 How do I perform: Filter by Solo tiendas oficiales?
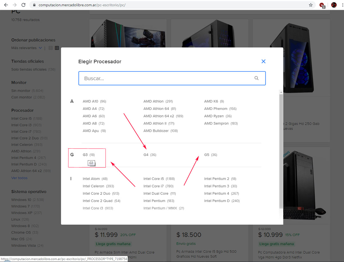29,69
